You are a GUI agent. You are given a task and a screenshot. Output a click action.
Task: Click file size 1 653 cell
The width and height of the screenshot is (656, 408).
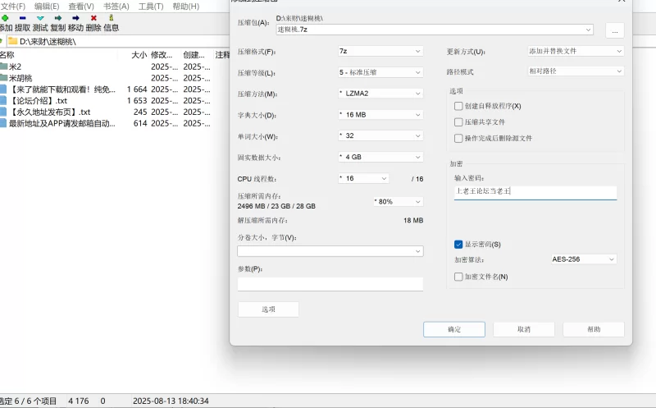[137, 100]
